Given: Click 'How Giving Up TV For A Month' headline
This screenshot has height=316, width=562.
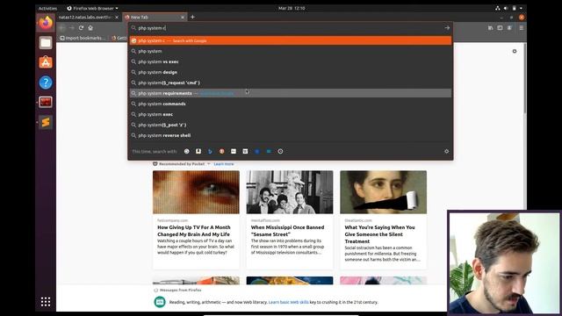Looking at the screenshot, I should tap(194, 231).
